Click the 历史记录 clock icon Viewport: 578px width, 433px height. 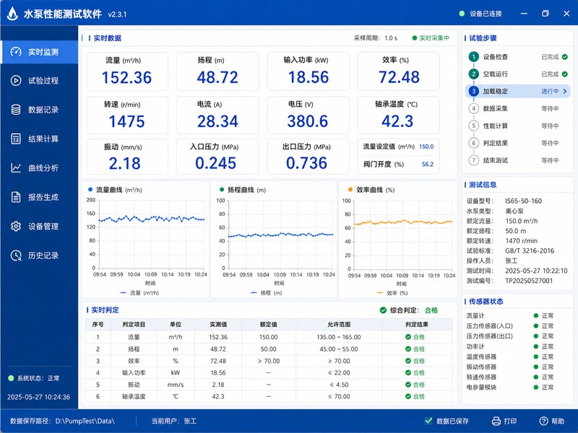click(16, 255)
